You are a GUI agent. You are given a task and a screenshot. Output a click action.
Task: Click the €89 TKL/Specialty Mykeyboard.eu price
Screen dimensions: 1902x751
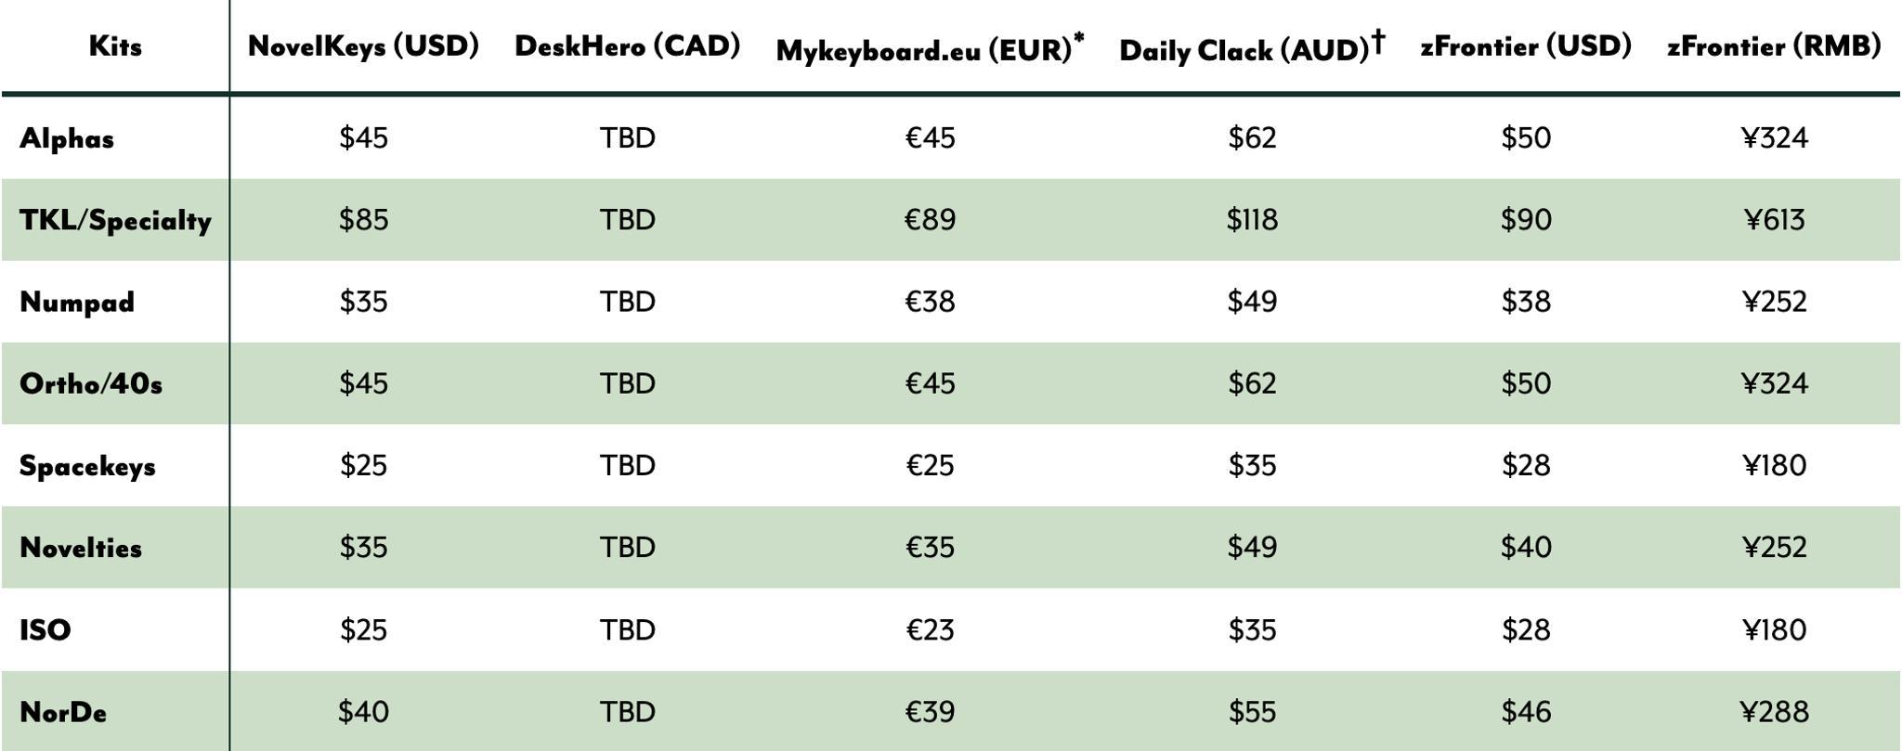[x=930, y=220]
